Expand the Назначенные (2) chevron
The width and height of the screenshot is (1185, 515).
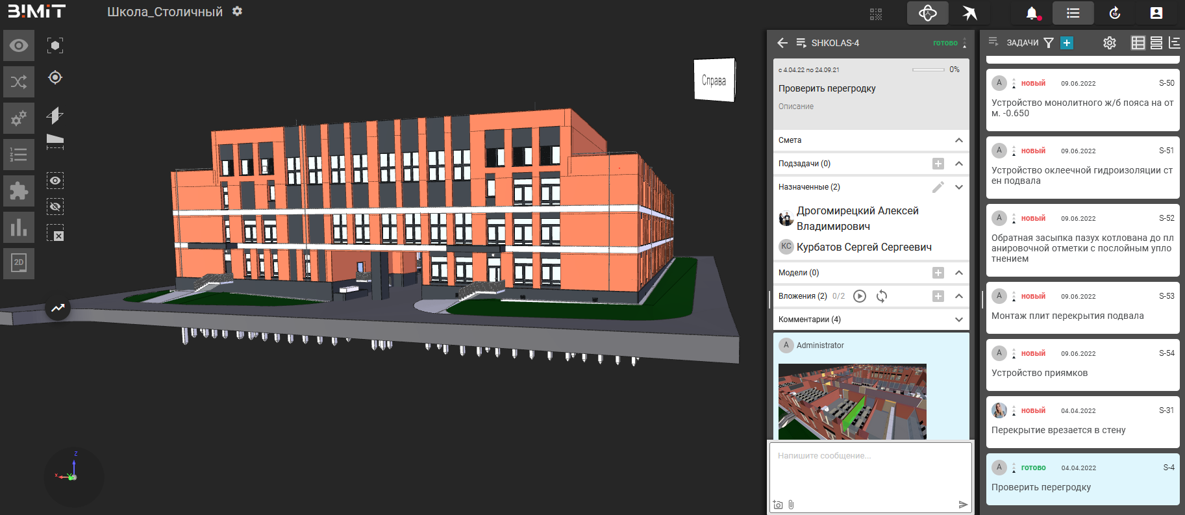click(958, 187)
